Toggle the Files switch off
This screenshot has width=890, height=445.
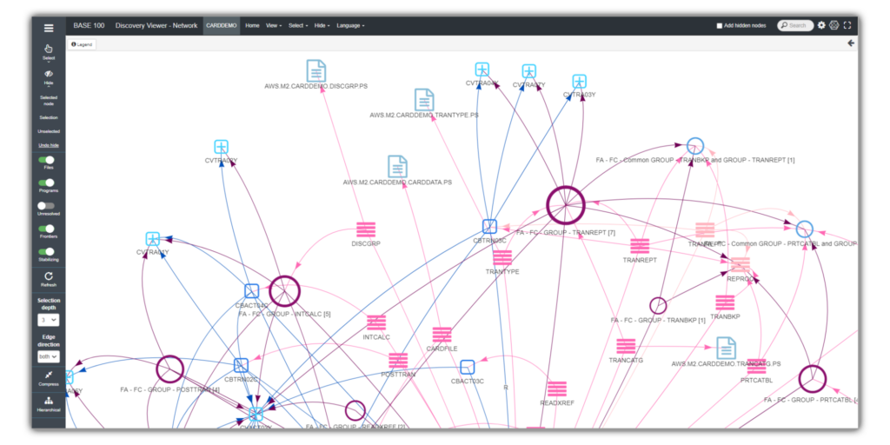click(x=49, y=160)
